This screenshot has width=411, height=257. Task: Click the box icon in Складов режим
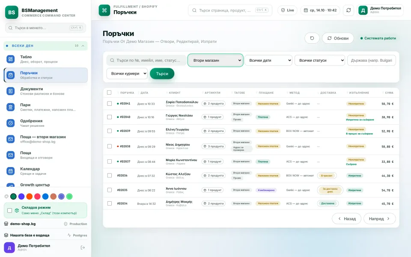pos(17,210)
